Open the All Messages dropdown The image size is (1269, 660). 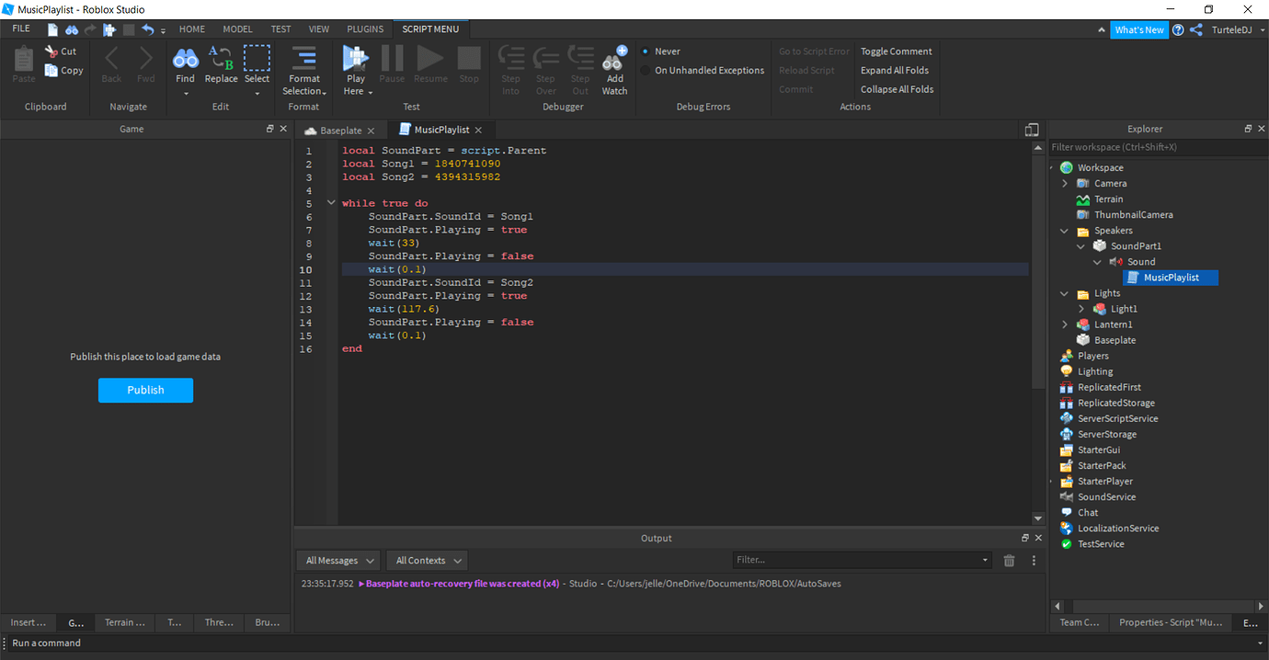[x=337, y=560]
